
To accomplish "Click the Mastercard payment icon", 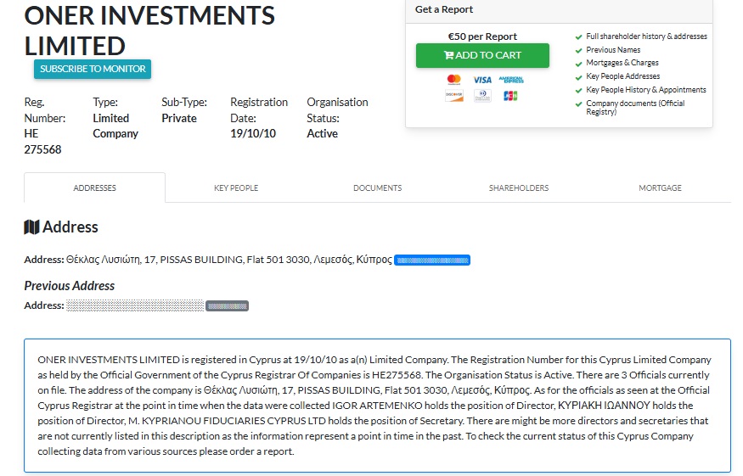I will [x=454, y=80].
